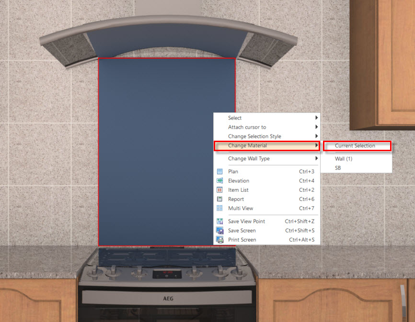Select the Multi View text entry
The height and width of the screenshot is (322, 415).
pyautogui.click(x=241, y=208)
